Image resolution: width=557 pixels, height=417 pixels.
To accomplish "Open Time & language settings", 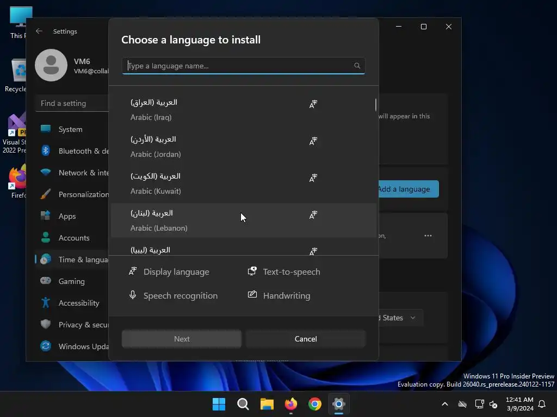I will (x=72, y=259).
